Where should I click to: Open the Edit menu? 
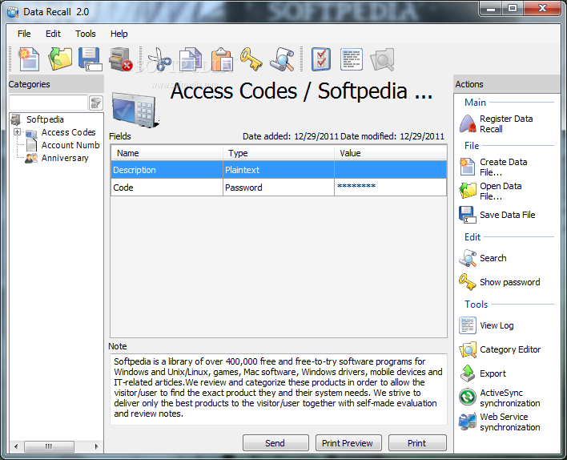[53, 34]
